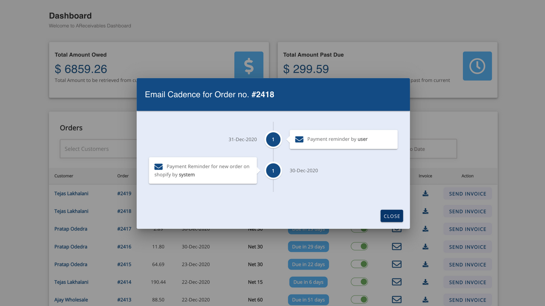Open the To Date picker field
The height and width of the screenshot is (306, 545).
pyautogui.click(x=434, y=149)
